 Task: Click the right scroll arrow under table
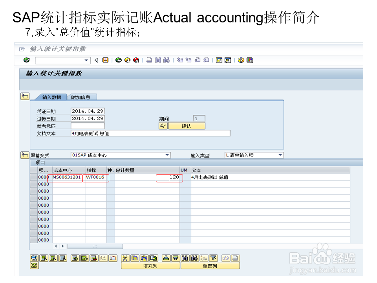click(63, 246)
